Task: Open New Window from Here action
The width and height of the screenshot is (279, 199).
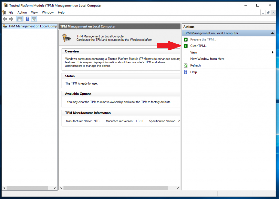Action: tap(207, 59)
